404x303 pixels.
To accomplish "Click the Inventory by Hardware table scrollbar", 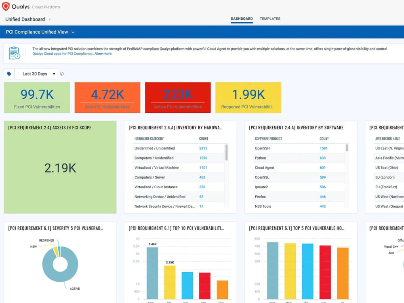I will point(227,152).
